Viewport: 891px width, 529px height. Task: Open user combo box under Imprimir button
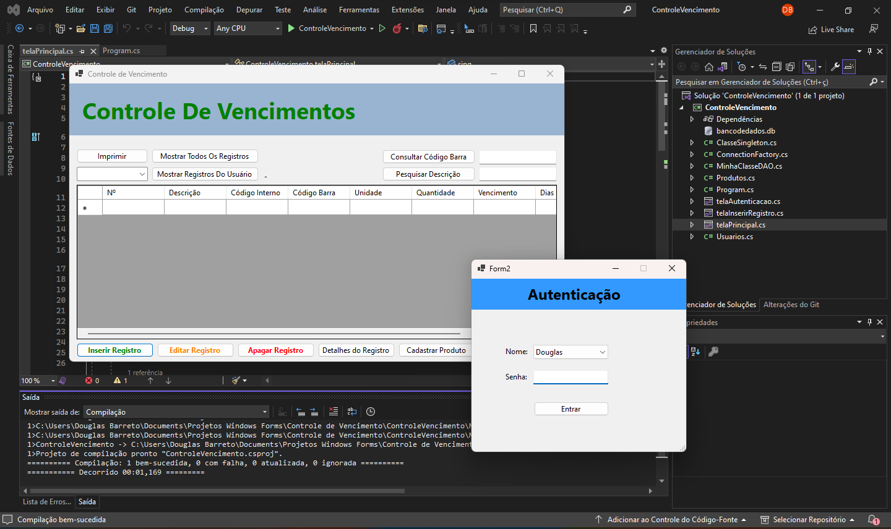point(112,174)
